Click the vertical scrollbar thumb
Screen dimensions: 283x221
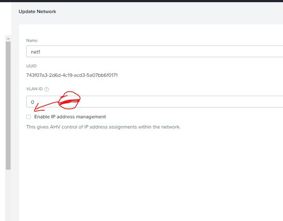point(8,106)
